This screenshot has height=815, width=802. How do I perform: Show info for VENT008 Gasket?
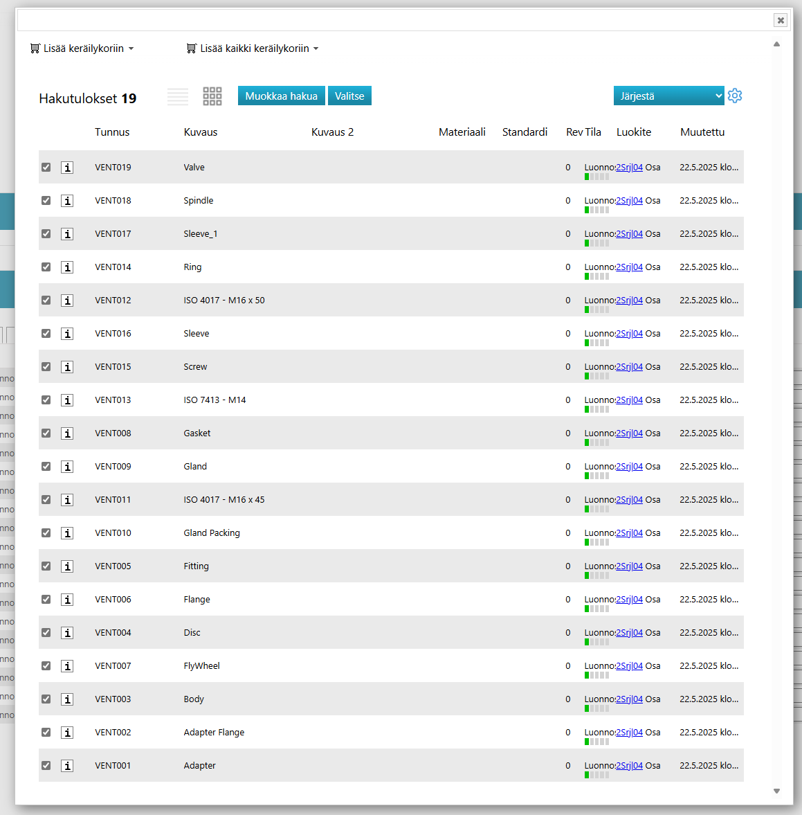pyautogui.click(x=67, y=433)
